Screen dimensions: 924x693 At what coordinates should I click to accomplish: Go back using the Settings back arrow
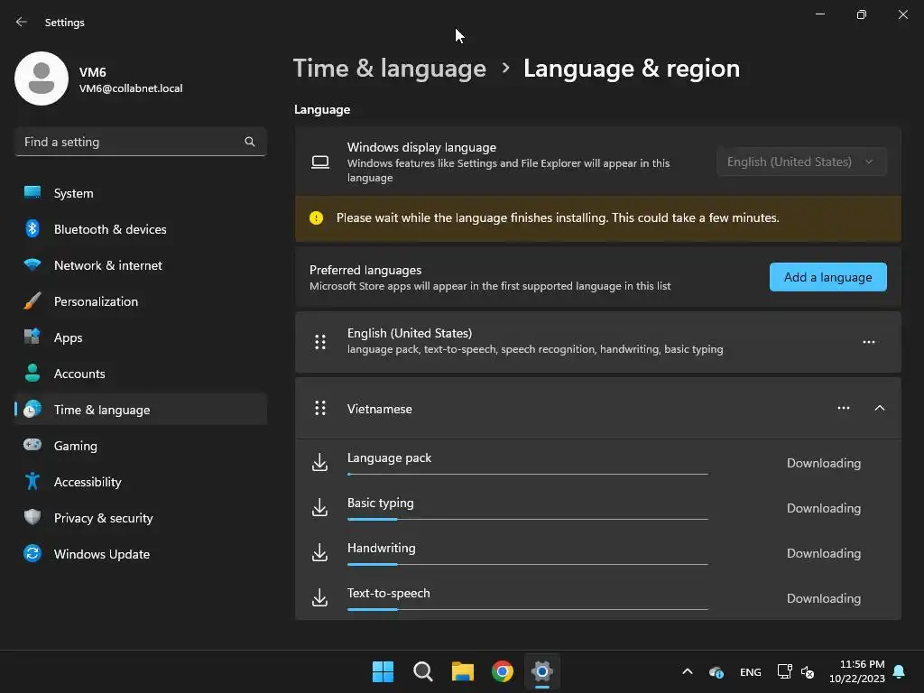22,22
